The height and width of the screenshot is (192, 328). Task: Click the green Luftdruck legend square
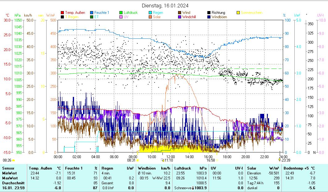point(121,13)
